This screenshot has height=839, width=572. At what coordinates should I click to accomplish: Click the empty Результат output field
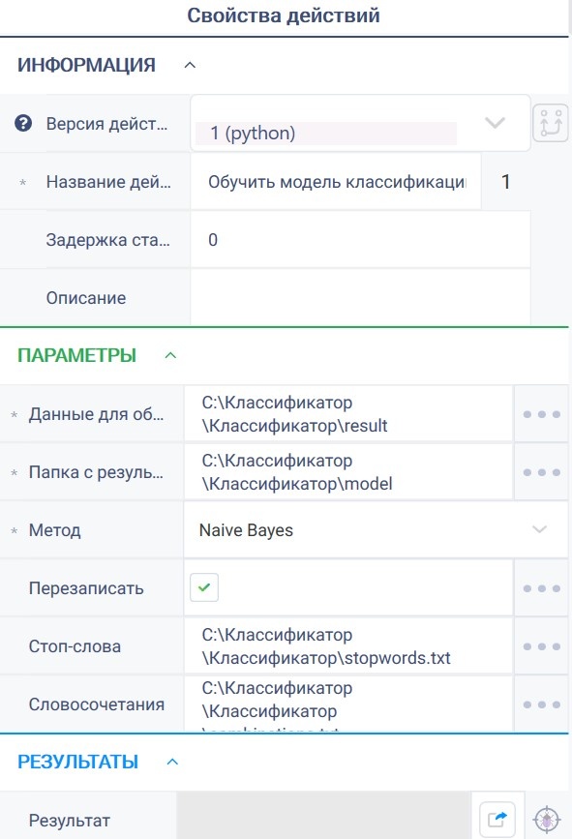click(323, 816)
